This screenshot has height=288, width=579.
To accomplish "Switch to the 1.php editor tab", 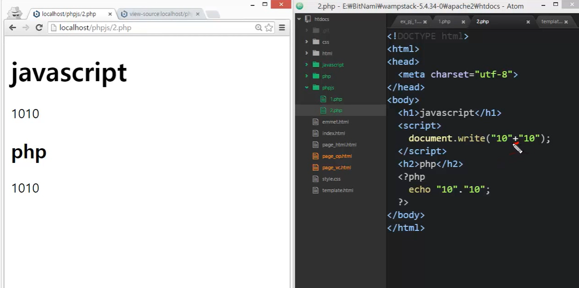I will click(444, 22).
